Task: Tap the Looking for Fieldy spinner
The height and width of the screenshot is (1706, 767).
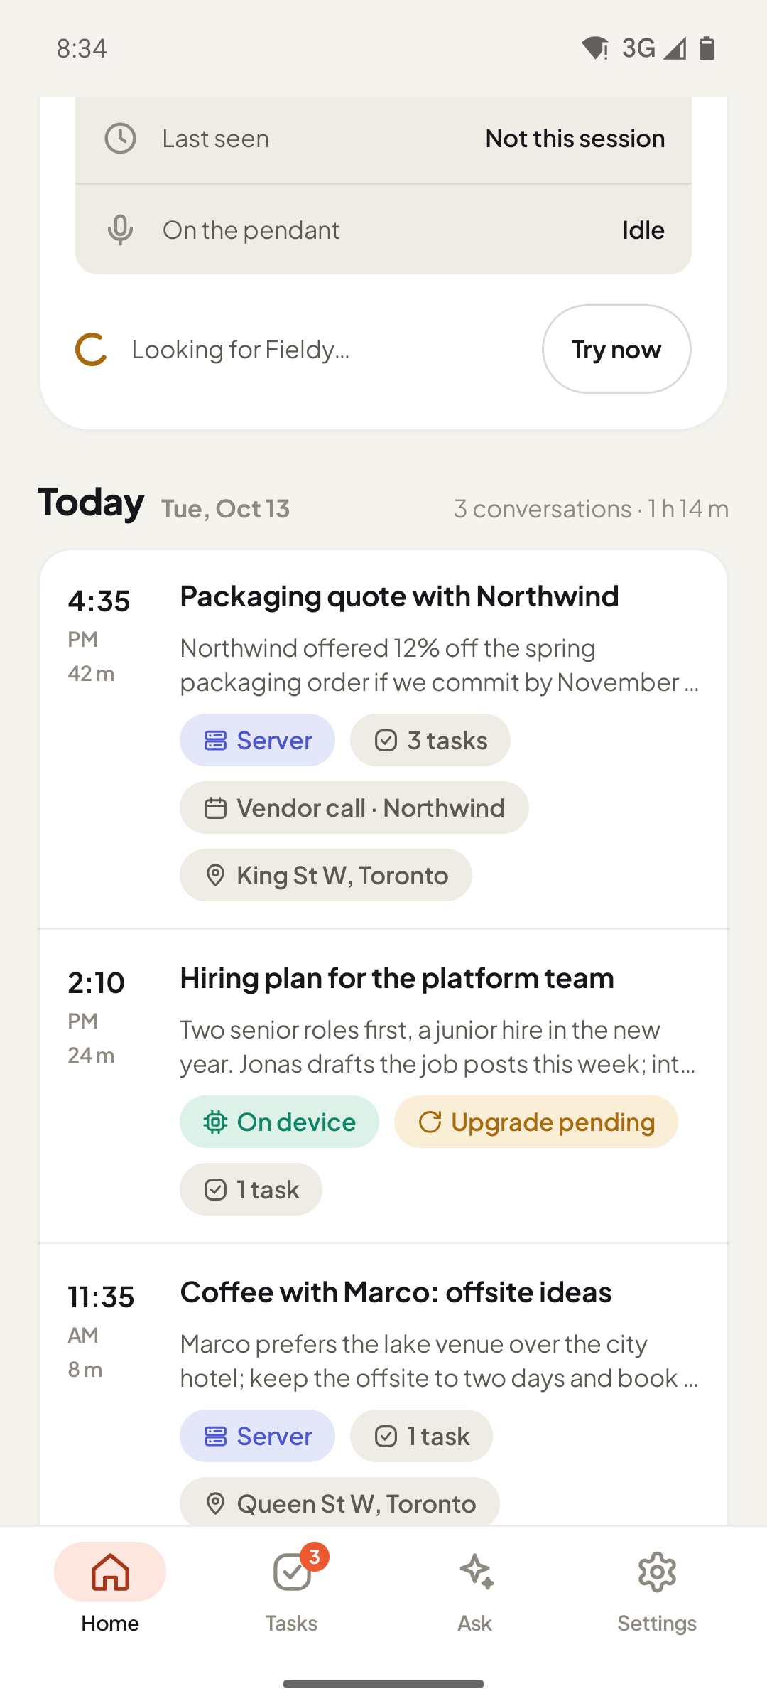Action: pyautogui.click(x=92, y=349)
